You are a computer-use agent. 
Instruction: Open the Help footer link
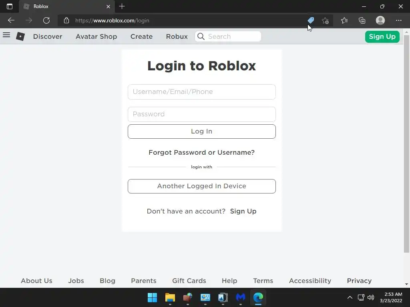click(x=229, y=281)
